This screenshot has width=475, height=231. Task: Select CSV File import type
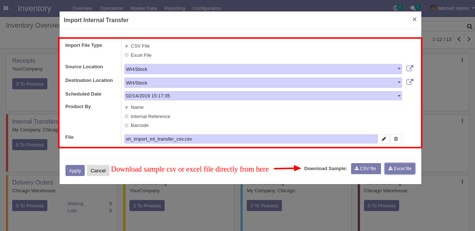pos(127,46)
